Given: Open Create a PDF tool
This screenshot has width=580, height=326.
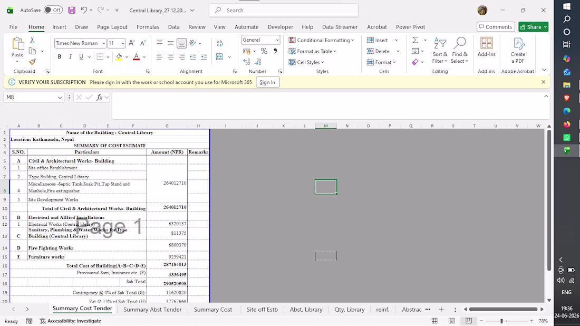Looking at the screenshot, I should (517, 50).
